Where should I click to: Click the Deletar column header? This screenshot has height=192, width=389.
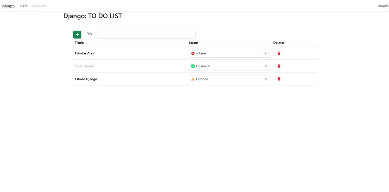click(x=279, y=43)
